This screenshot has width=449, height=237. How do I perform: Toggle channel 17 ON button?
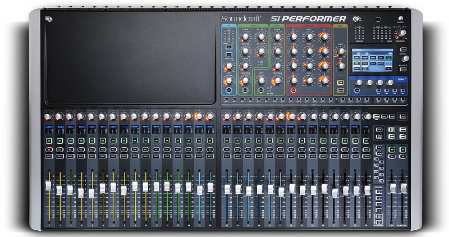tap(227, 141)
